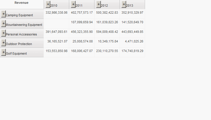Expand the 2013 year column
Screen dimensions: 211x120
[124, 4]
